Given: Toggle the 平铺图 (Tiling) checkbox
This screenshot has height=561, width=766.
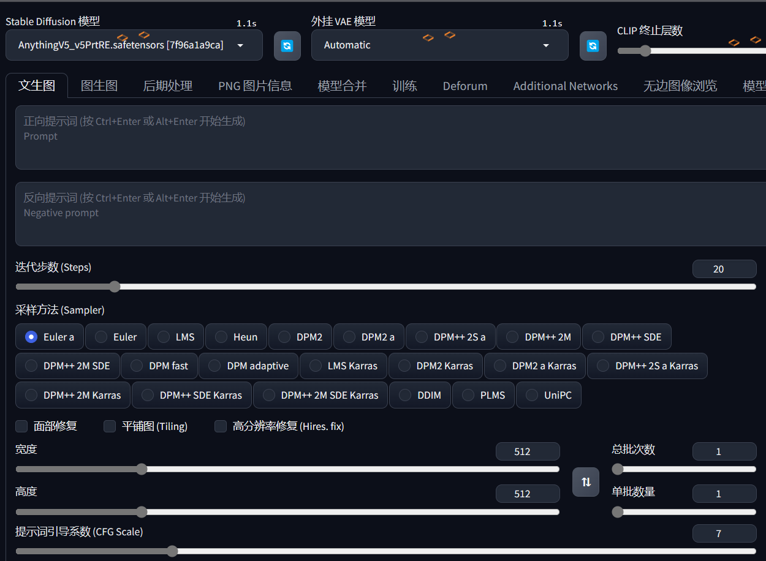Looking at the screenshot, I should pyautogui.click(x=110, y=426).
